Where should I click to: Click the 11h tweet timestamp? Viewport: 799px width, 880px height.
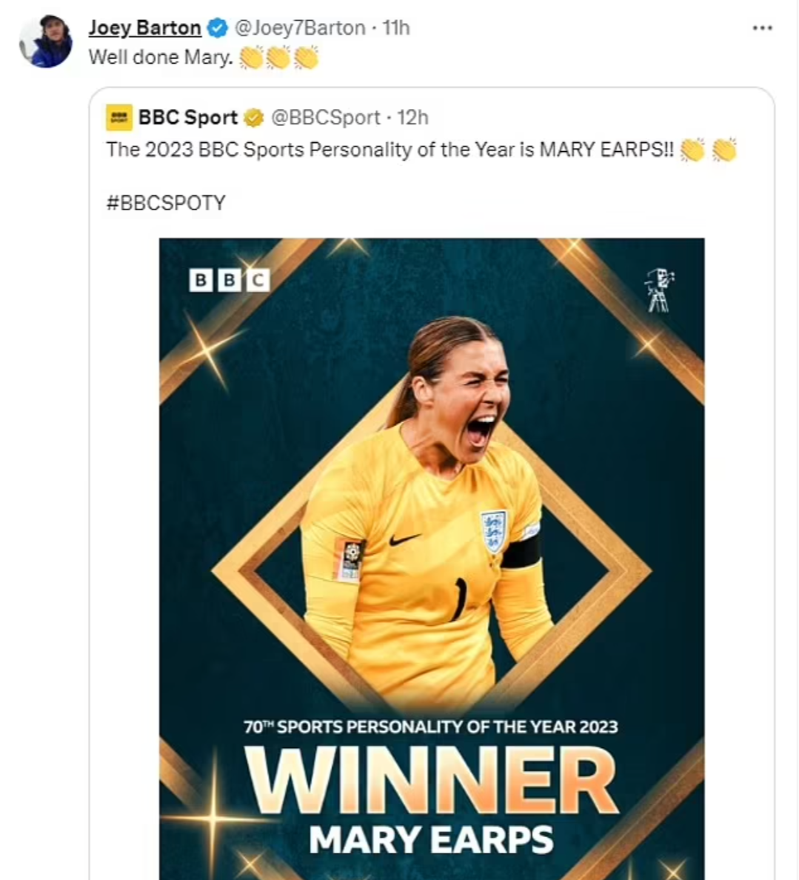(396, 27)
